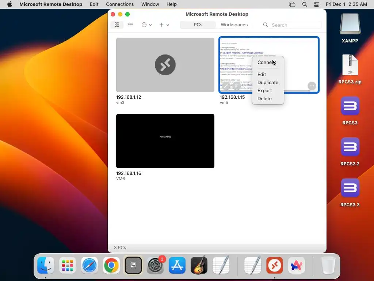Click the date and time in menu bar
This screenshot has height=281, width=374.
click(346, 4)
